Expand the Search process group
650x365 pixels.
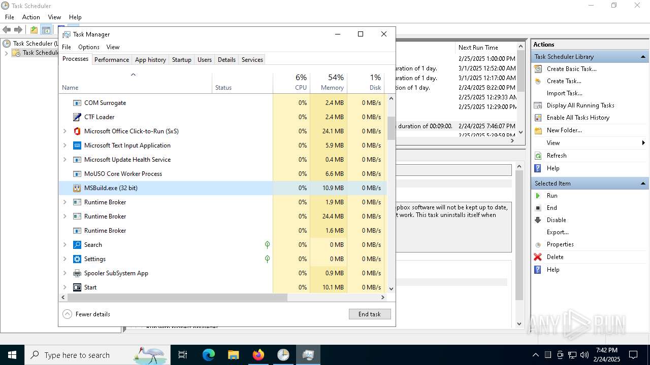[x=64, y=245]
